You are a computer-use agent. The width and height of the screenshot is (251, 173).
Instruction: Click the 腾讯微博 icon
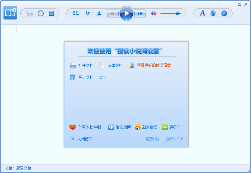pos(111,127)
